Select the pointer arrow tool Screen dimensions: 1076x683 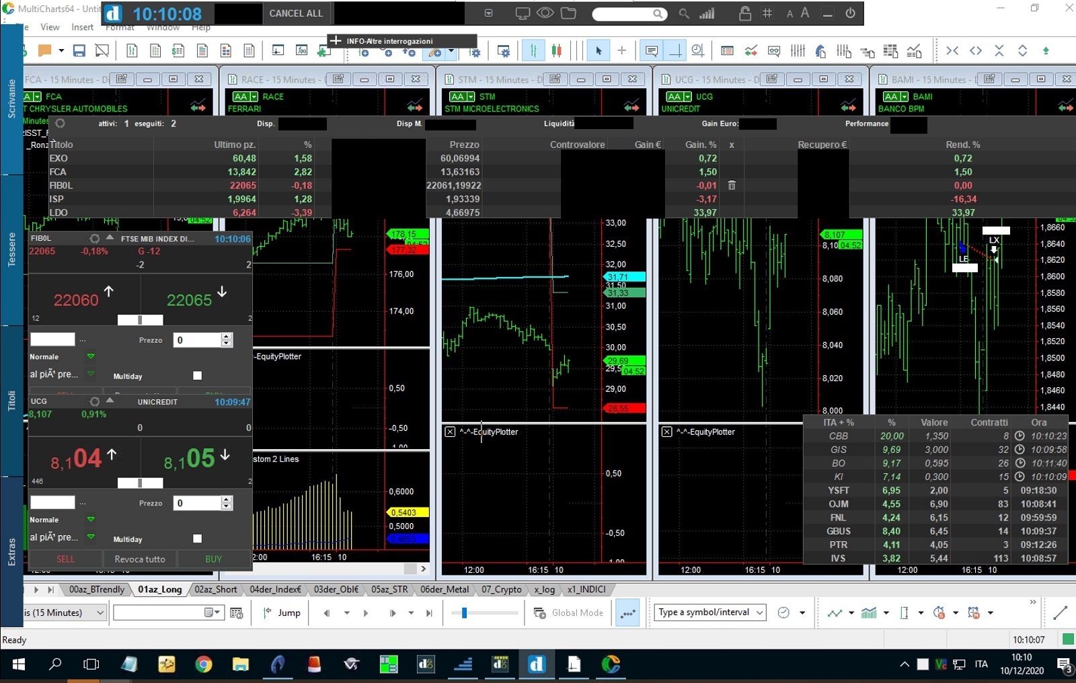coord(599,50)
